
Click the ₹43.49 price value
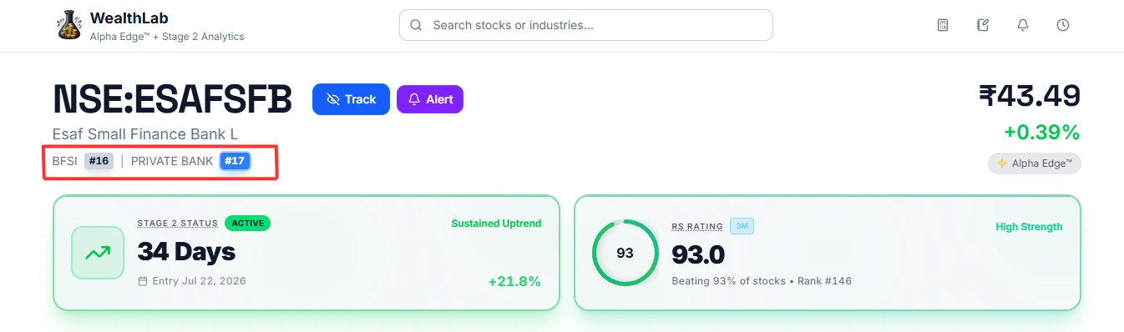coord(1030,96)
